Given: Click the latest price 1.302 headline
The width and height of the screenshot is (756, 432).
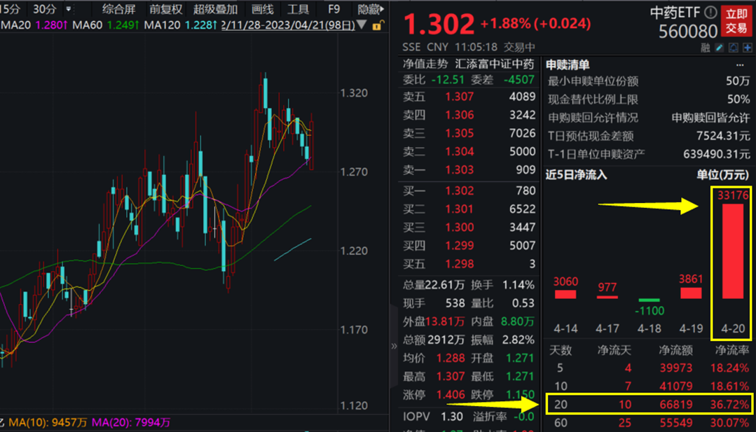Looking at the screenshot, I should click(439, 24).
